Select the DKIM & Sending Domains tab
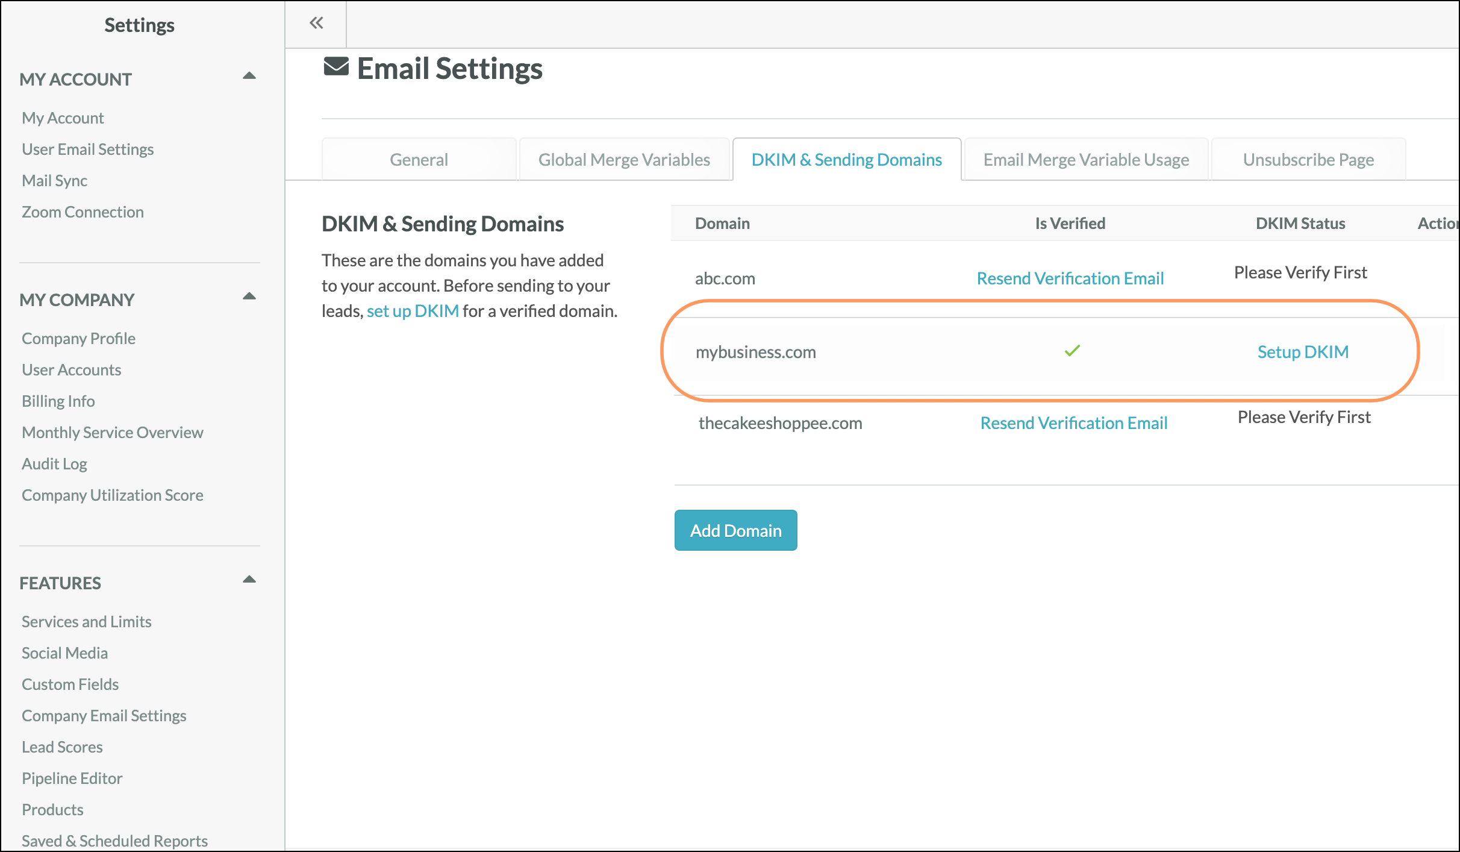Viewport: 1460px width, 852px height. 847,160
